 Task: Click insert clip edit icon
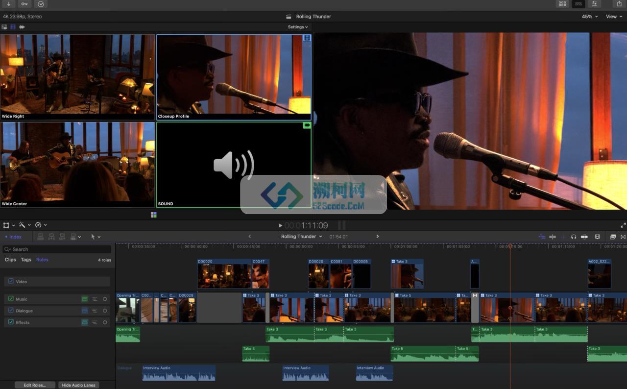pyautogui.click(x=51, y=237)
